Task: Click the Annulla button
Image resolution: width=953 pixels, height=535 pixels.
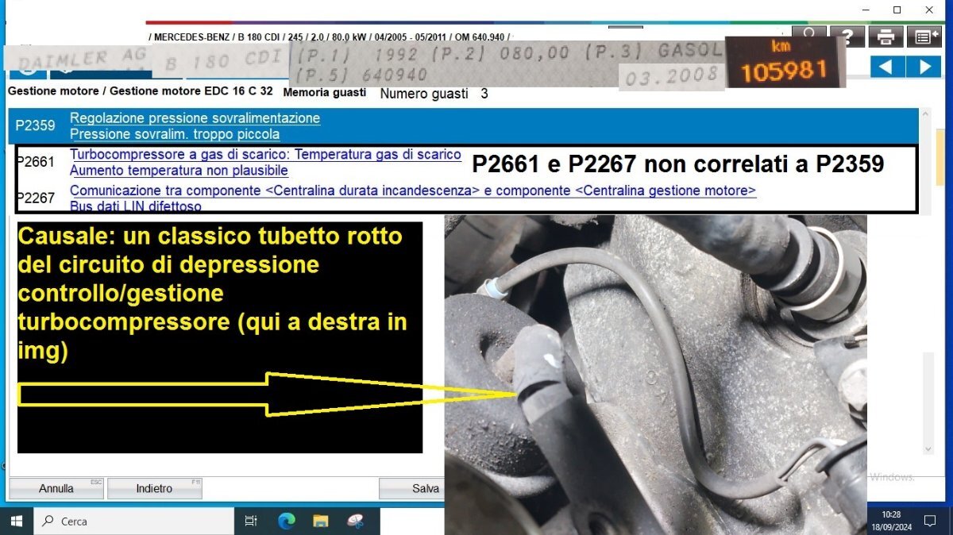Action: pos(56,488)
